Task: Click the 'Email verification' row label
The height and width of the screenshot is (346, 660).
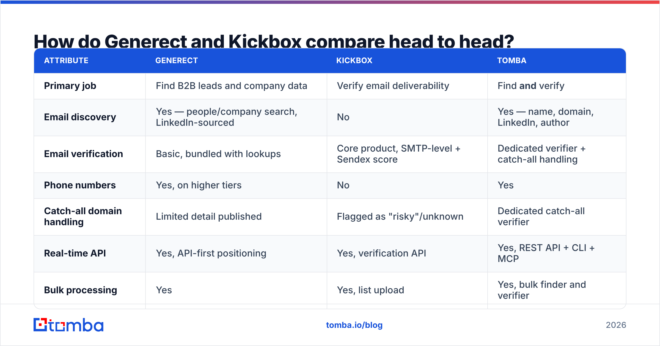Action: [83, 154]
